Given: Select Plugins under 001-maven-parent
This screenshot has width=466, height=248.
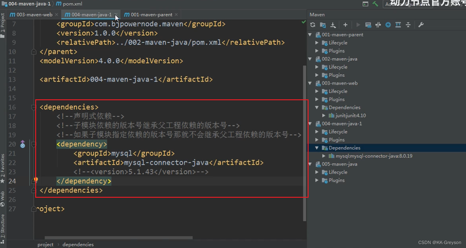Looking at the screenshot, I should [x=336, y=51].
